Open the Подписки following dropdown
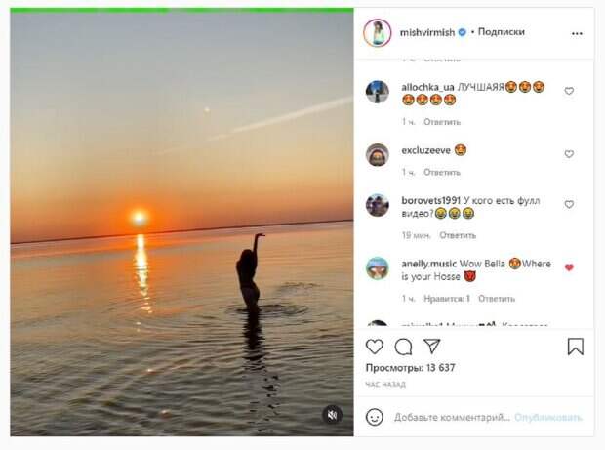 click(502, 32)
